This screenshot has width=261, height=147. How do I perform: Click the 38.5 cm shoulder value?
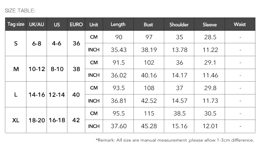coord(179,114)
